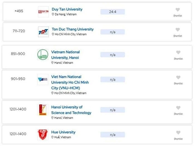Image resolution: width=195 pixels, height=146 pixels.
Task: Open Viet Nam National University Ho Chi Minh City link
Action: coord(70,82)
